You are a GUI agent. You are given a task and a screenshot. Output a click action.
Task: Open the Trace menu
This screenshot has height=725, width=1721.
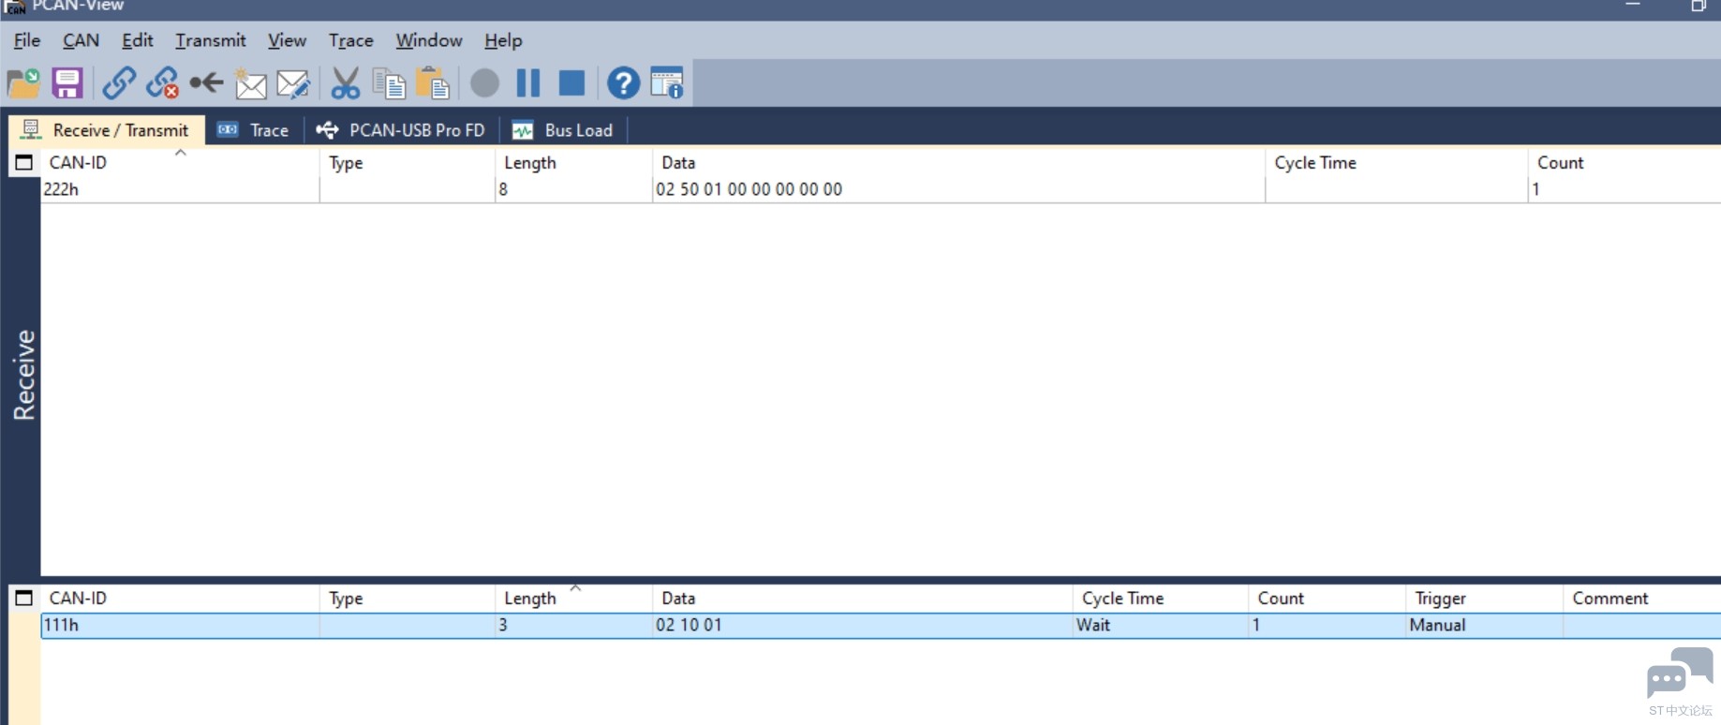[350, 40]
